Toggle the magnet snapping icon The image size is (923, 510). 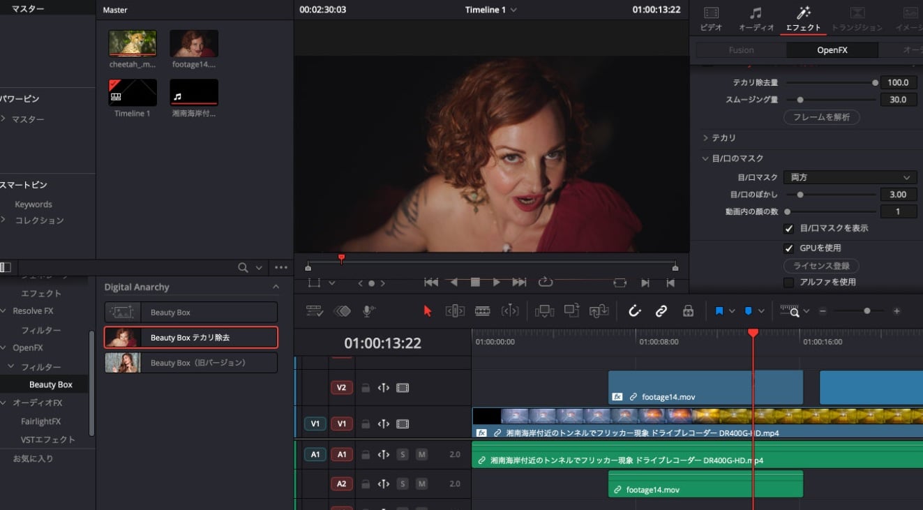coord(634,311)
